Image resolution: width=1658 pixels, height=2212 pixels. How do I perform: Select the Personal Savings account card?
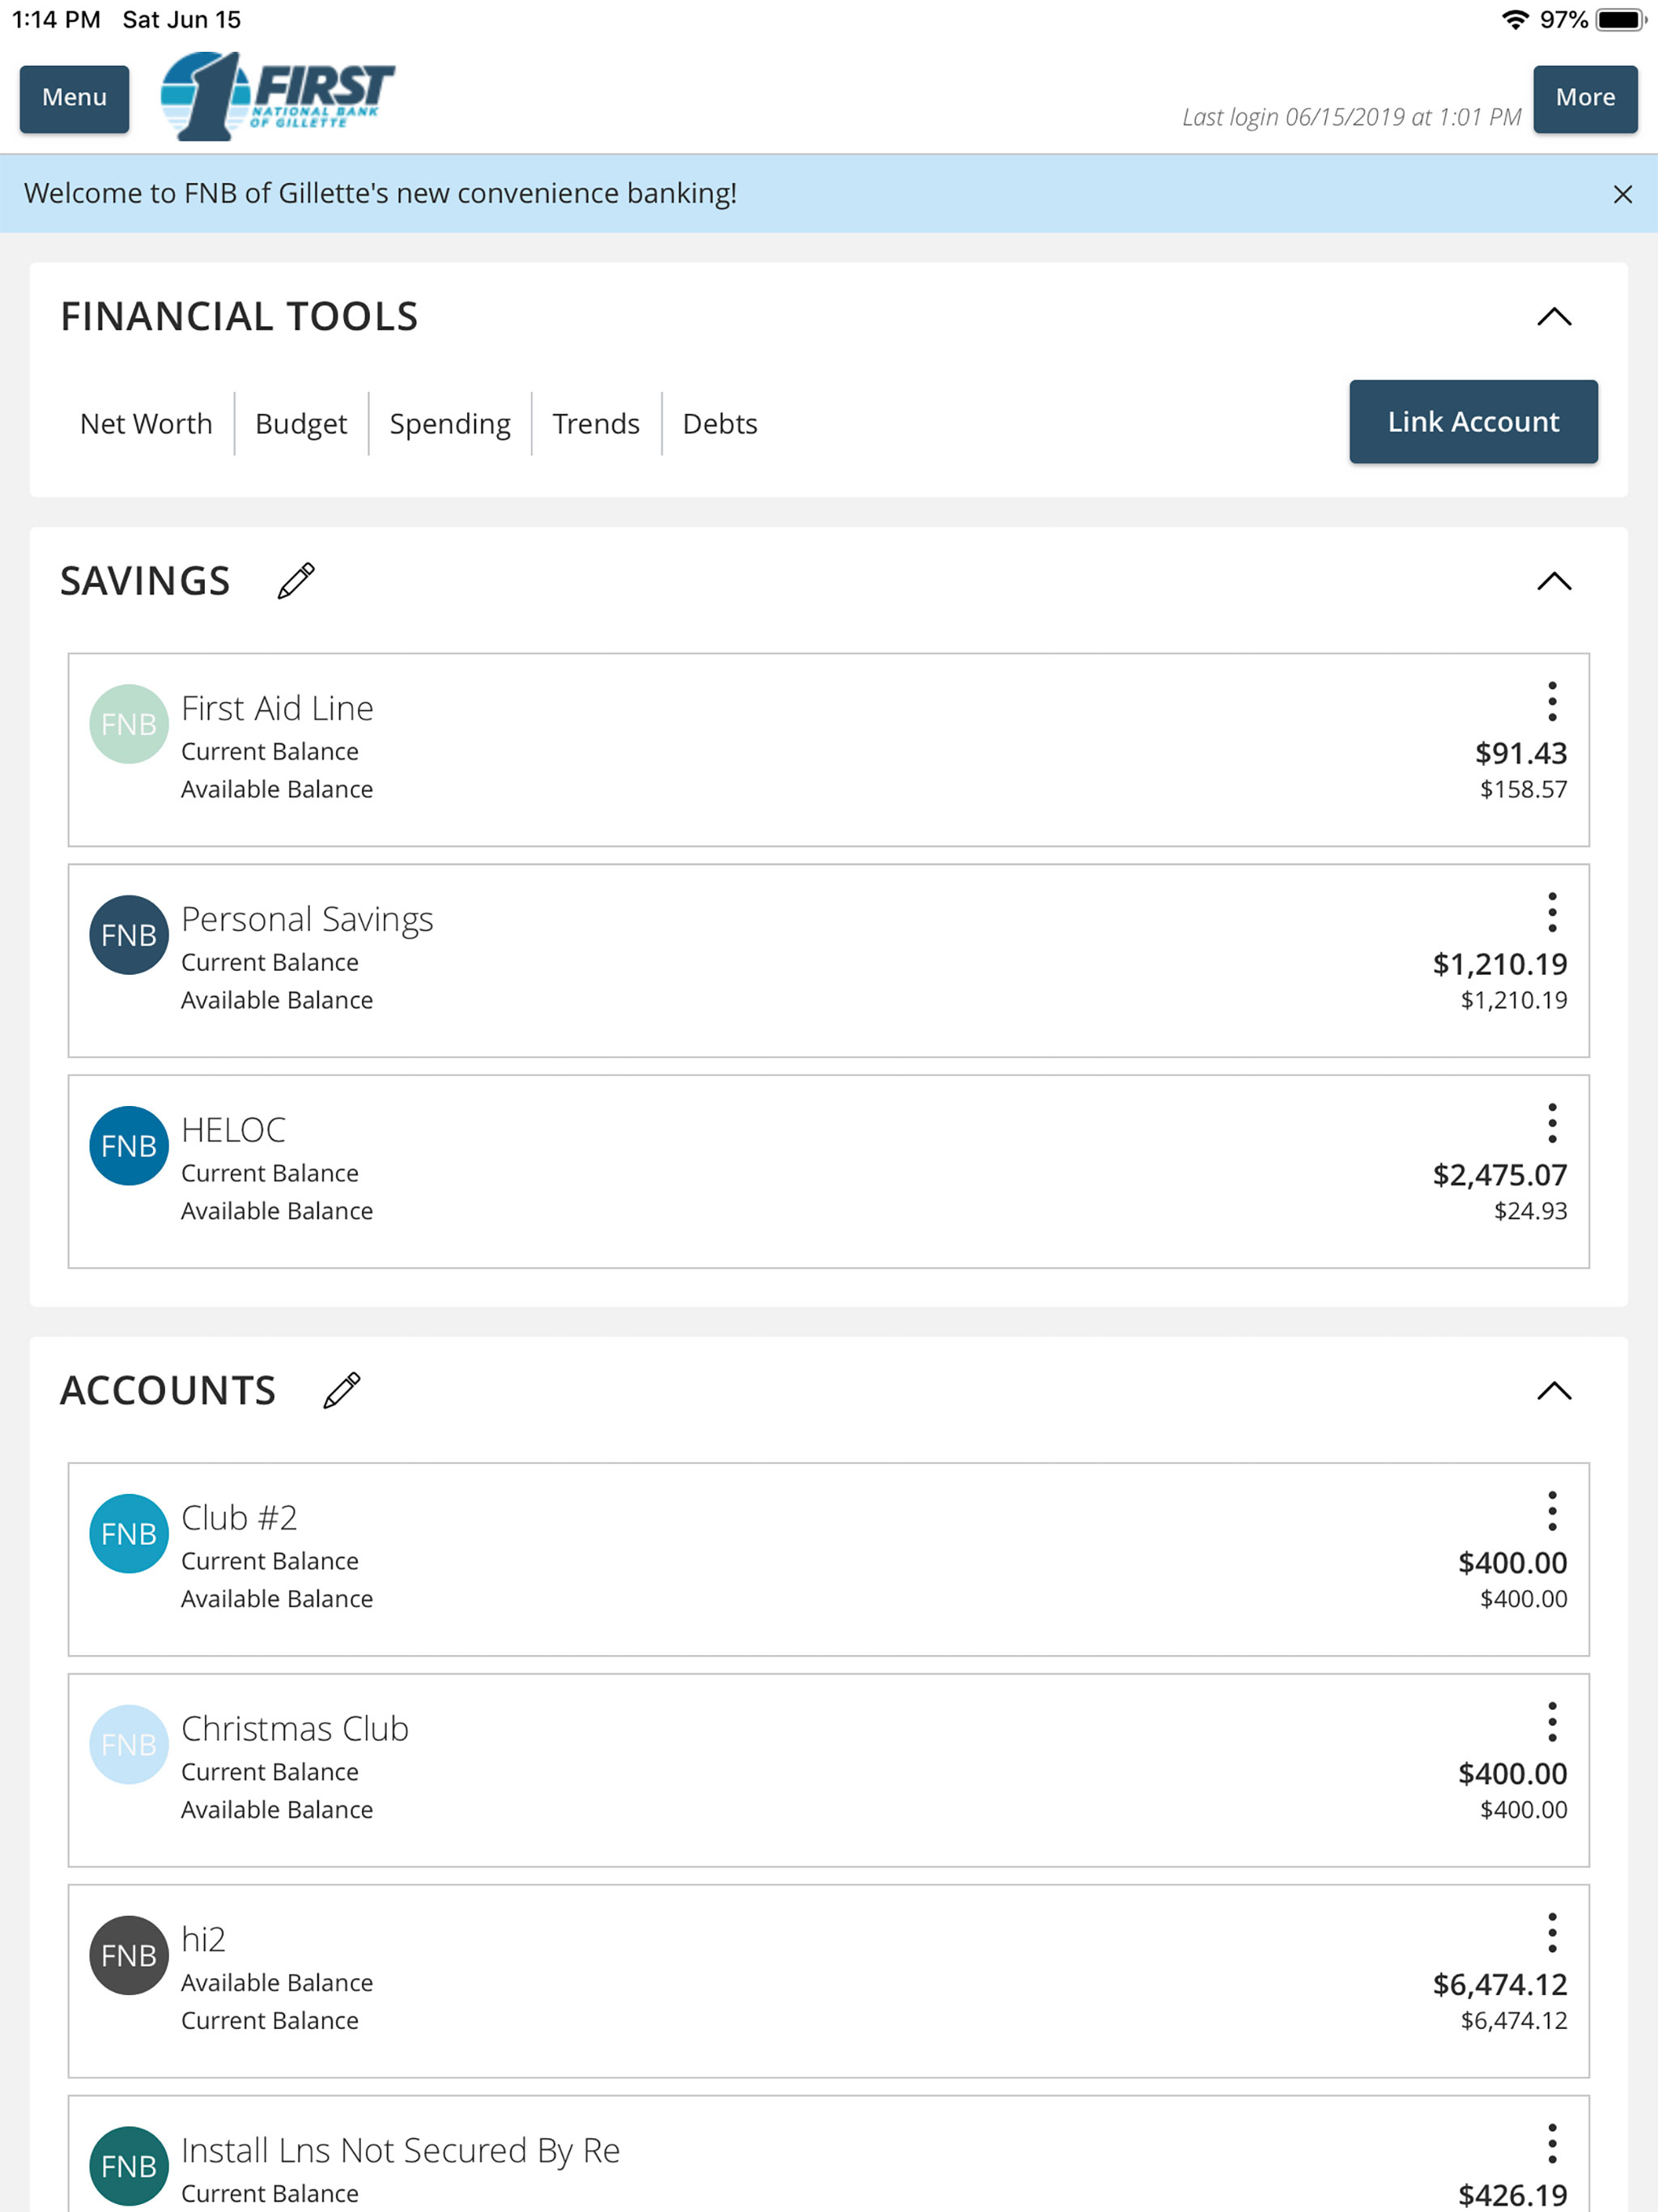click(x=828, y=961)
